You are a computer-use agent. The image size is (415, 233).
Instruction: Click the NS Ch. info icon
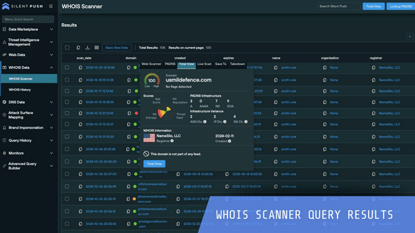pos(246,122)
